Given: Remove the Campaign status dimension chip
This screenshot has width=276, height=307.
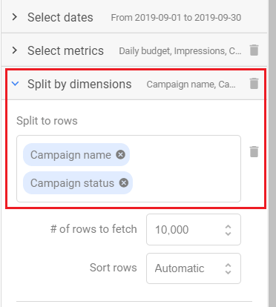Looking at the screenshot, I should coord(124,183).
